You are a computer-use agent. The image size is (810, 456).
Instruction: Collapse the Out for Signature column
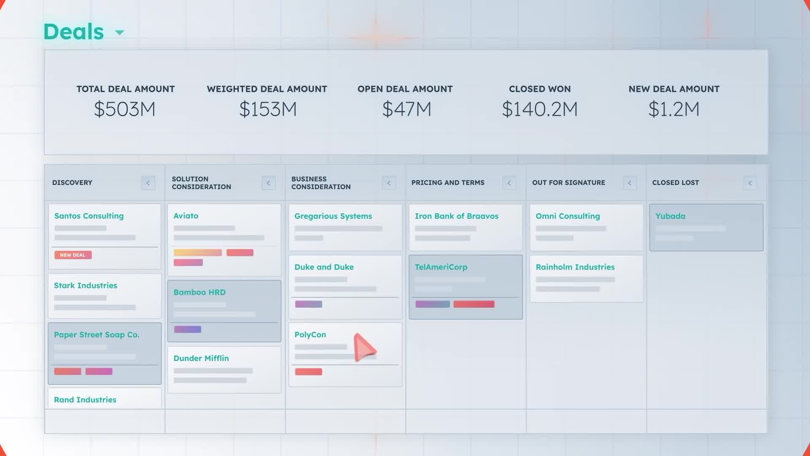[630, 183]
